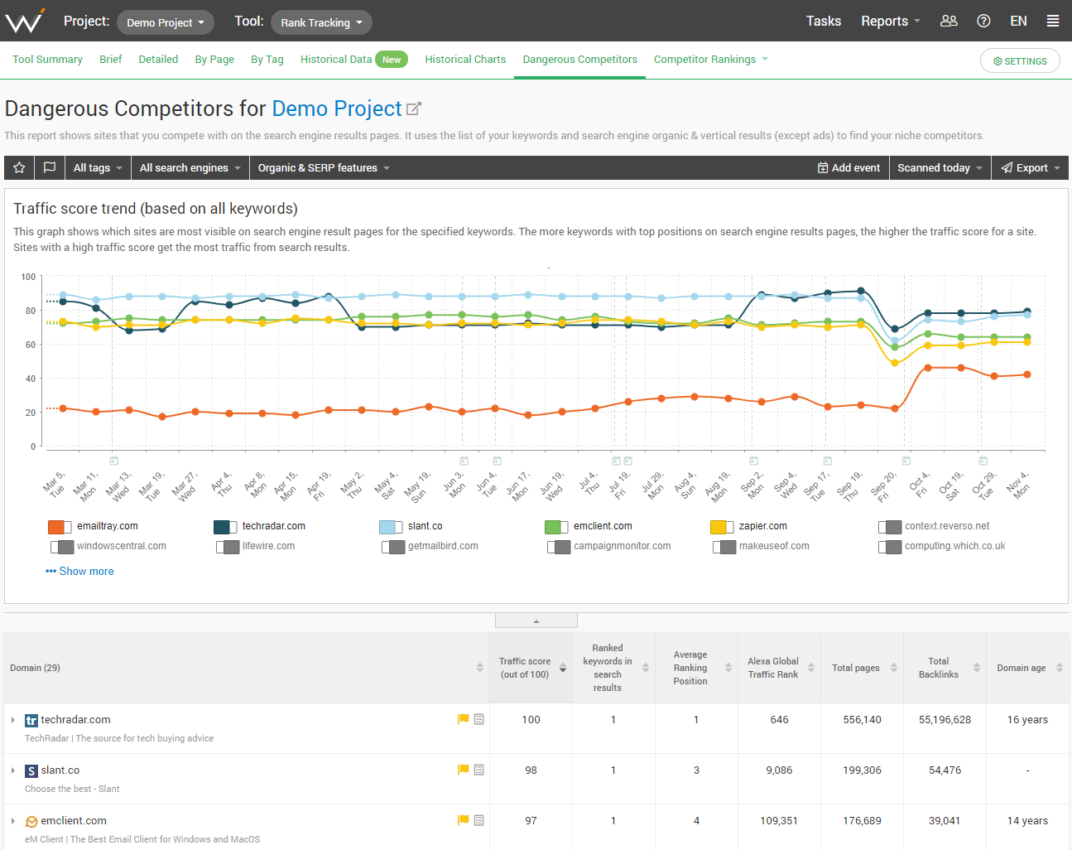Open the notes icon for slant.co
1072x850 pixels.
[x=479, y=770]
